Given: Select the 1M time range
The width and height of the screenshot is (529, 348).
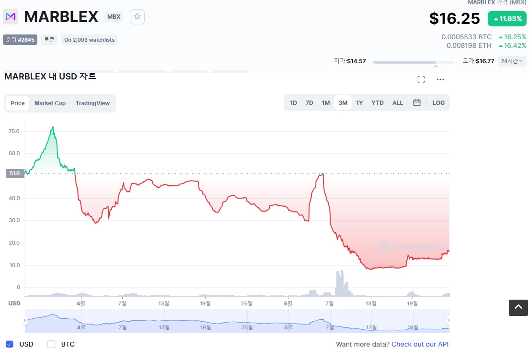Looking at the screenshot, I should click(325, 103).
